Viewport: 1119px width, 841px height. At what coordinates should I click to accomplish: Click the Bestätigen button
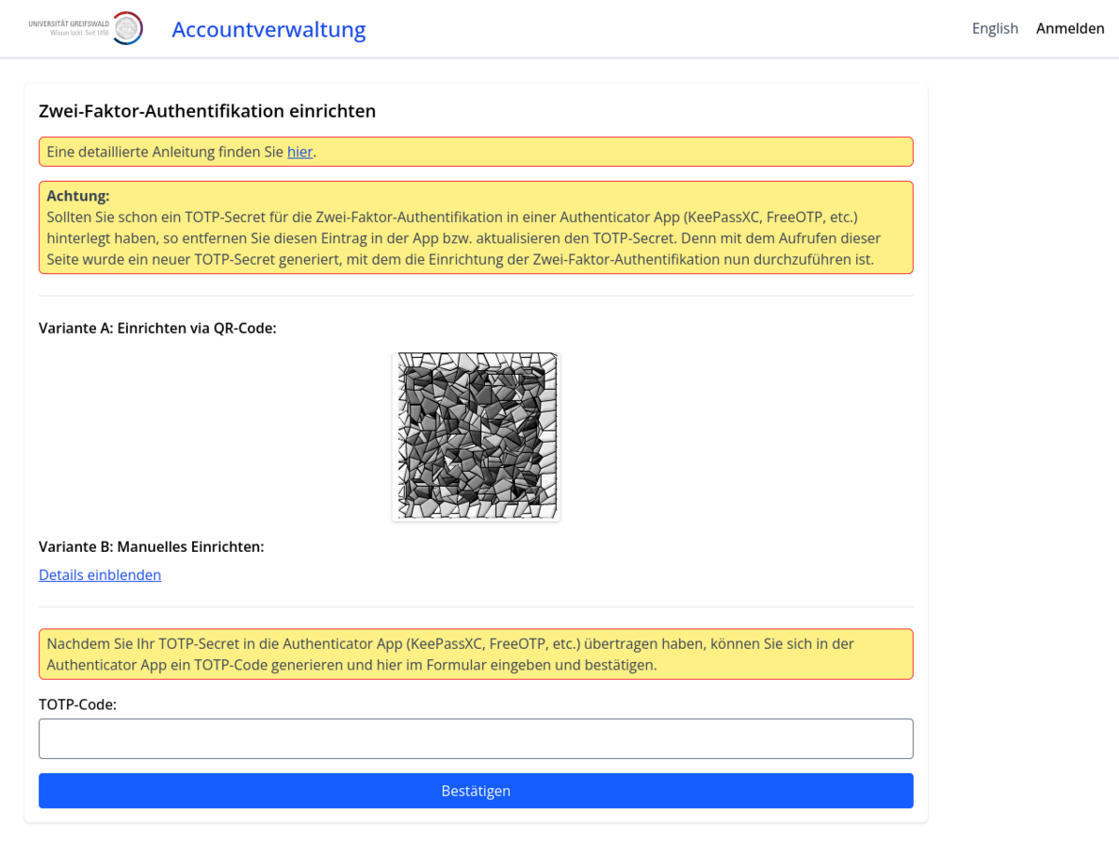(x=476, y=791)
